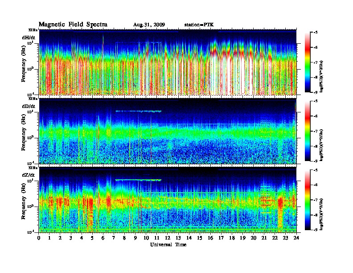Image resolution: width=353 pixels, height=273 pixels.
Task: Click hour "14" on the Universal Time axis
Action: point(189,238)
